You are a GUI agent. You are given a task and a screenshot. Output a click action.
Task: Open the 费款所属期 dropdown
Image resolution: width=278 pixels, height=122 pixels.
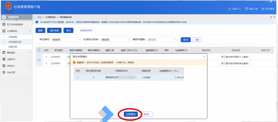pyautogui.click(x=162, y=40)
